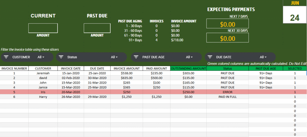The height and width of the screenshot is (137, 307).
Task: Select the PAID AMOUNT column header
Action: (x=156, y=68)
